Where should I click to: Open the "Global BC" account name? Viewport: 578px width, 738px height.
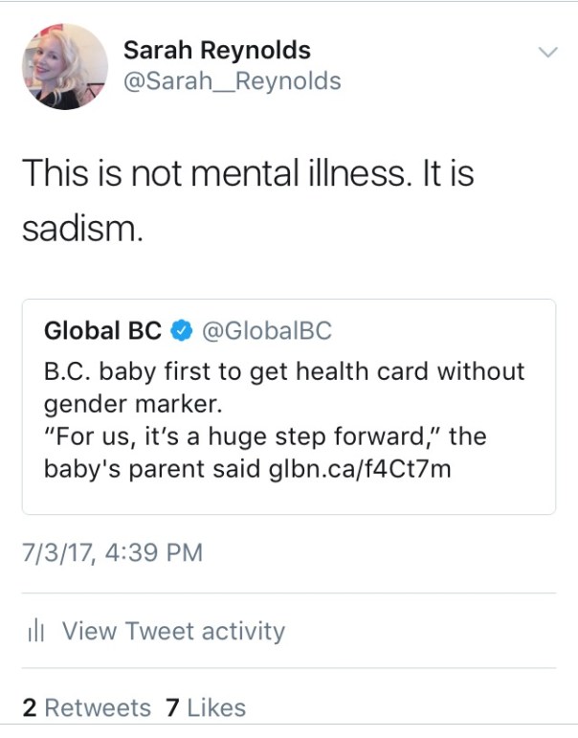tap(103, 331)
